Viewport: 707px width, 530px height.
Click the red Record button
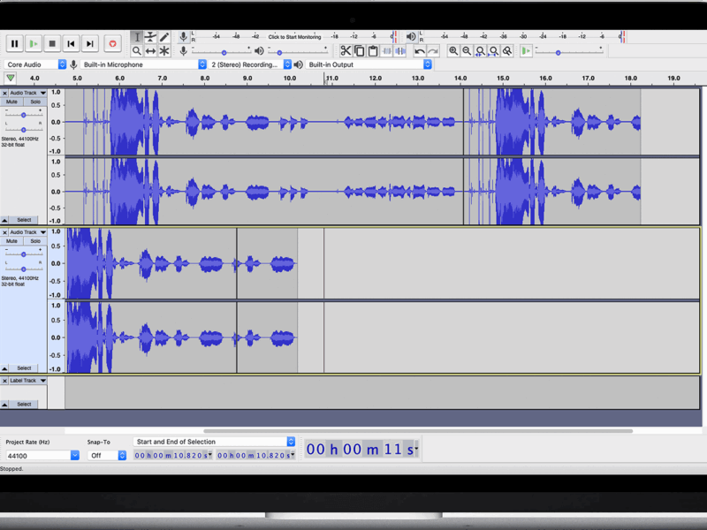(112, 43)
